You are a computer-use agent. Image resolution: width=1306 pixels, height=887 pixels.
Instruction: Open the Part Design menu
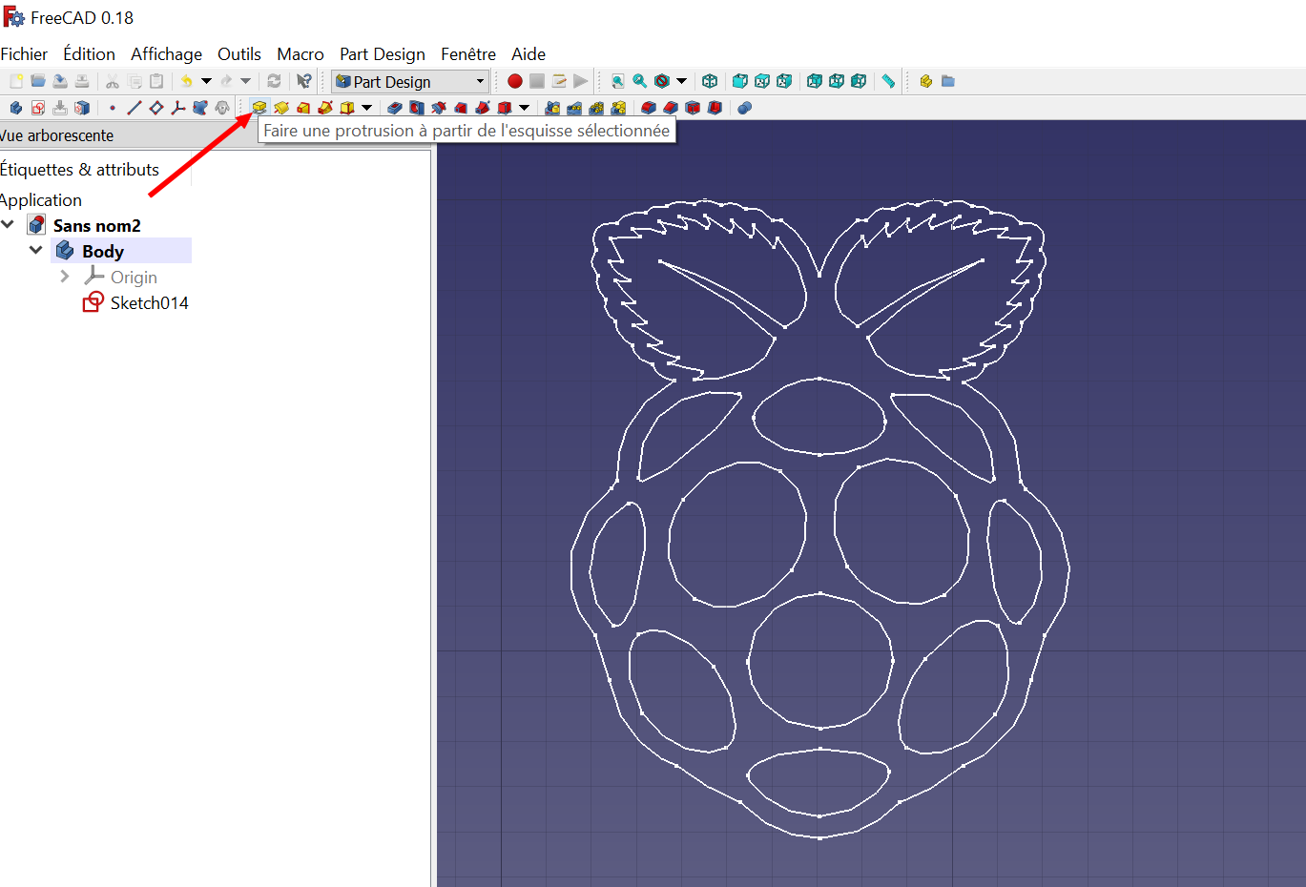[x=383, y=54]
